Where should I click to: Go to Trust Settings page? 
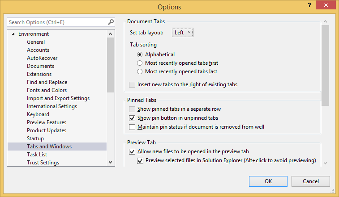click(43, 163)
